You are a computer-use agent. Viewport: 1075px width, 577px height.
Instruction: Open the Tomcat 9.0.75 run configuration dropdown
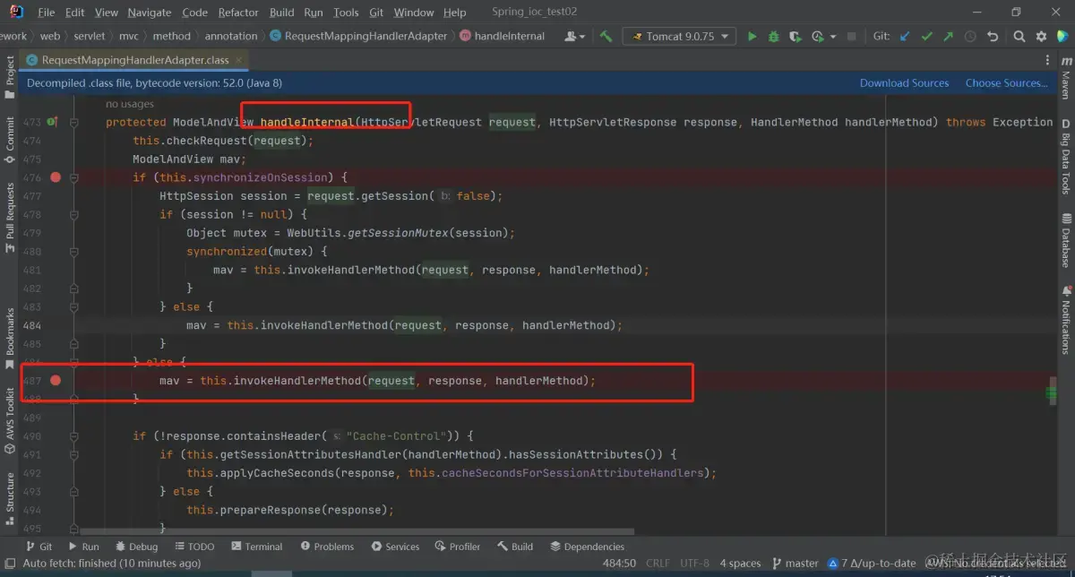[x=681, y=37]
